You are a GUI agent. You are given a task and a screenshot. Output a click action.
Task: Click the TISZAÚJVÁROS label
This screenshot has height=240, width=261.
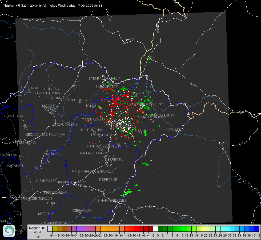(65, 125)
